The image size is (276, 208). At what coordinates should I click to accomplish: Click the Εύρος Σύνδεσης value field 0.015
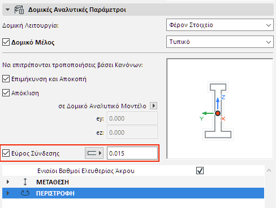pyautogui.click(x=132, y=153)
